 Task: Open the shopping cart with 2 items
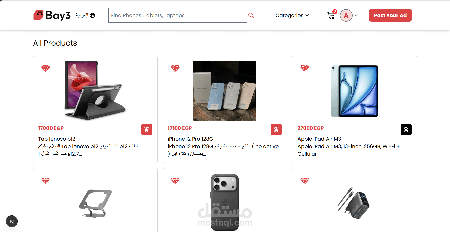(x=332, y=15)
